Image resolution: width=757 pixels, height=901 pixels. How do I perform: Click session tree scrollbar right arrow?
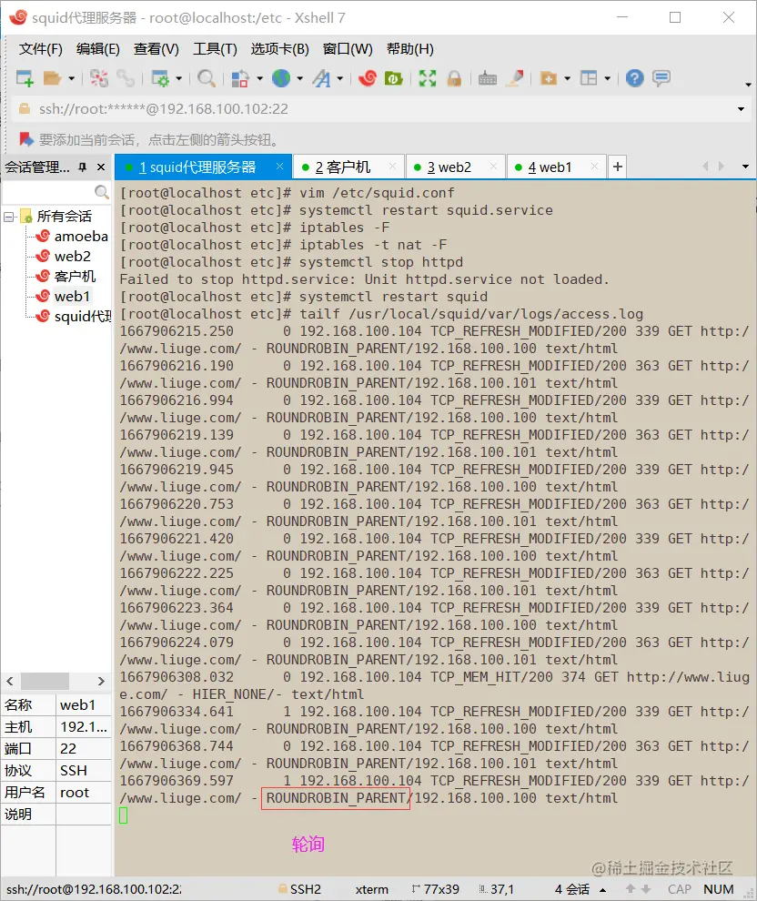tap(101, 681)
